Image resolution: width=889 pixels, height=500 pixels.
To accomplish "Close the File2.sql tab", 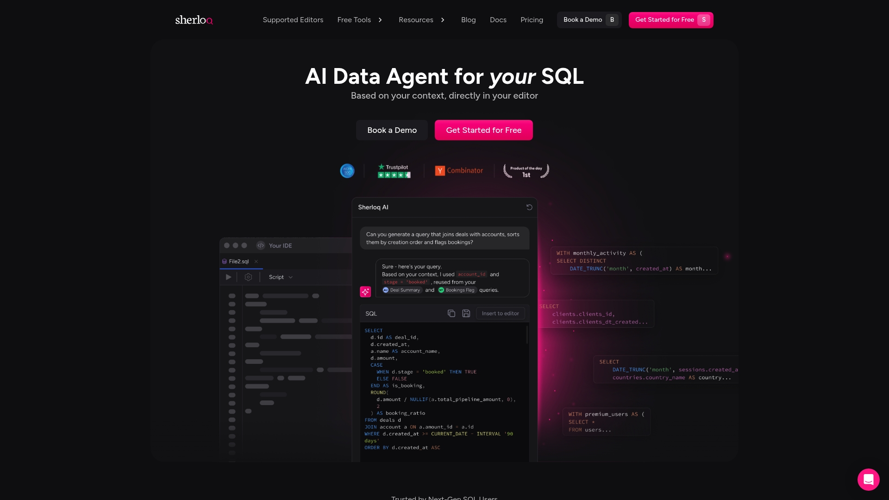I will [256, 262].
